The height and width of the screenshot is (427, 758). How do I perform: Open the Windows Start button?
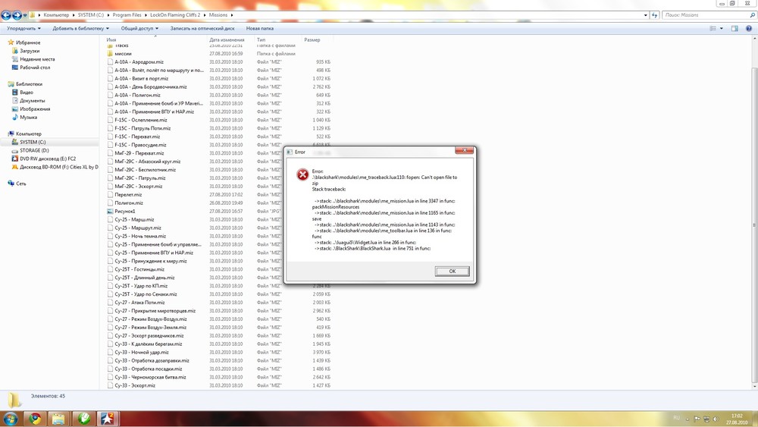point(11,419)
